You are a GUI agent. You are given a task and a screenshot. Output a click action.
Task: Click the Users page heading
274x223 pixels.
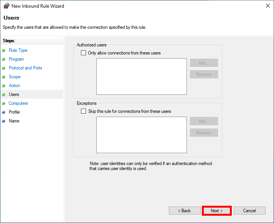click(12, 18)
